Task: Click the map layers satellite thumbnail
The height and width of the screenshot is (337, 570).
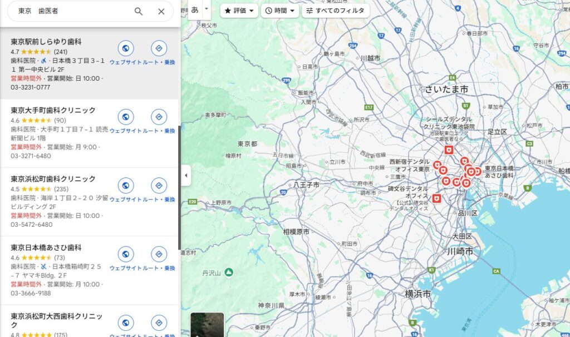Action: tap(207, 325)
